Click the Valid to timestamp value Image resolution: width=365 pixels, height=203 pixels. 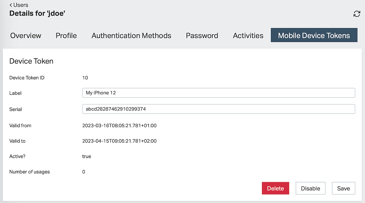click(x=119, y=141)
